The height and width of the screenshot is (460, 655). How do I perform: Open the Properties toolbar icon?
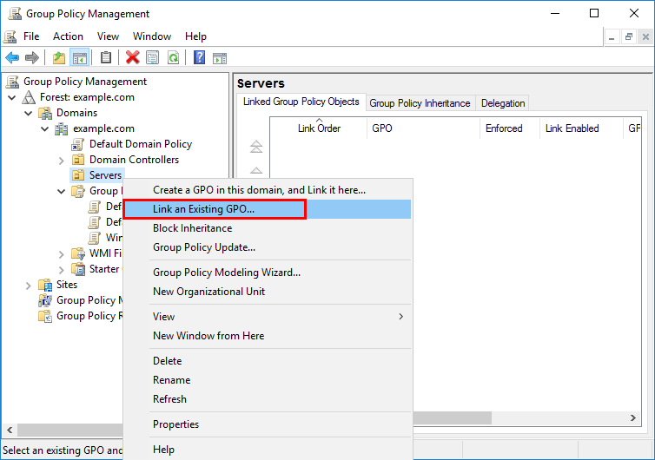153,57
